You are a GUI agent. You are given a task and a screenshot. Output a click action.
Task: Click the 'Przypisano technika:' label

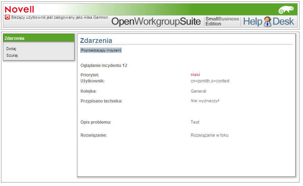101,101
